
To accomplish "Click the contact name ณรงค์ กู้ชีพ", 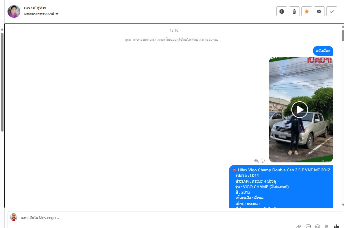I will 35,8.
